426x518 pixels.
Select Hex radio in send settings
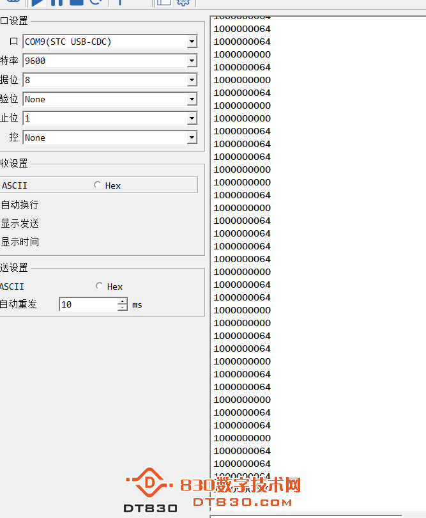[100, 286]
